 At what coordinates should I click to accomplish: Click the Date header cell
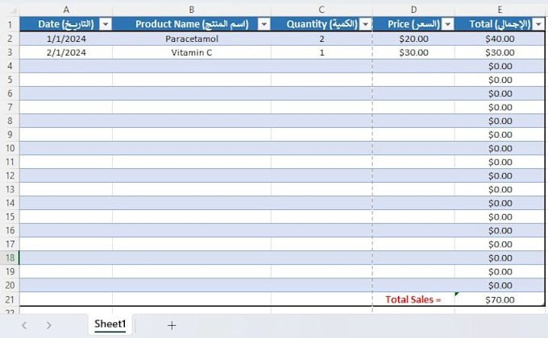[66, 24]
